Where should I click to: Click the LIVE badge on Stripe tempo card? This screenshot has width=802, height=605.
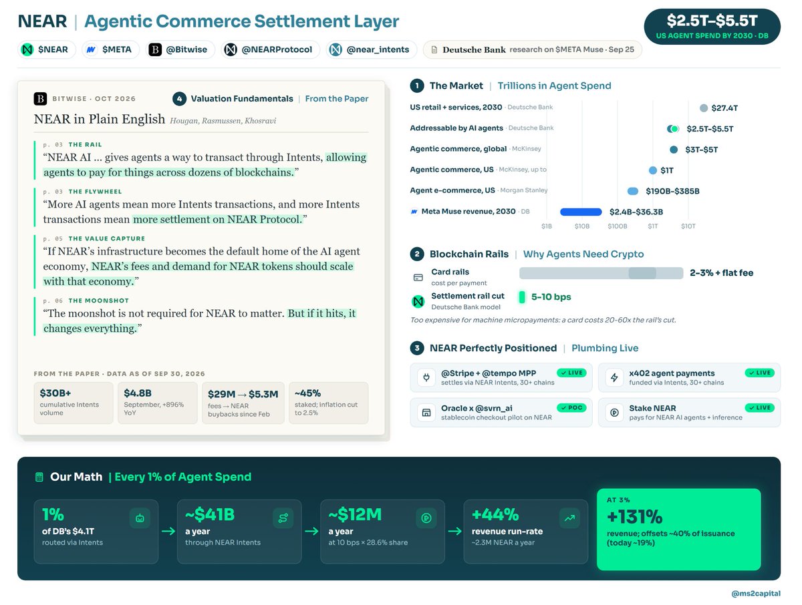click(571, 373)
